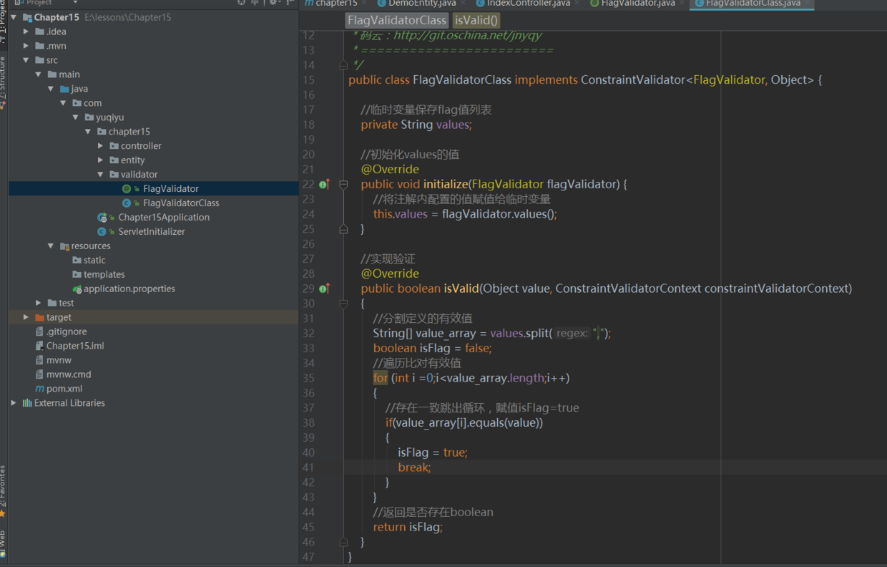This screenshot has height=567, width=887.
Task: Select FlagValidatorClass in the project tree
Action: [180, 203]
